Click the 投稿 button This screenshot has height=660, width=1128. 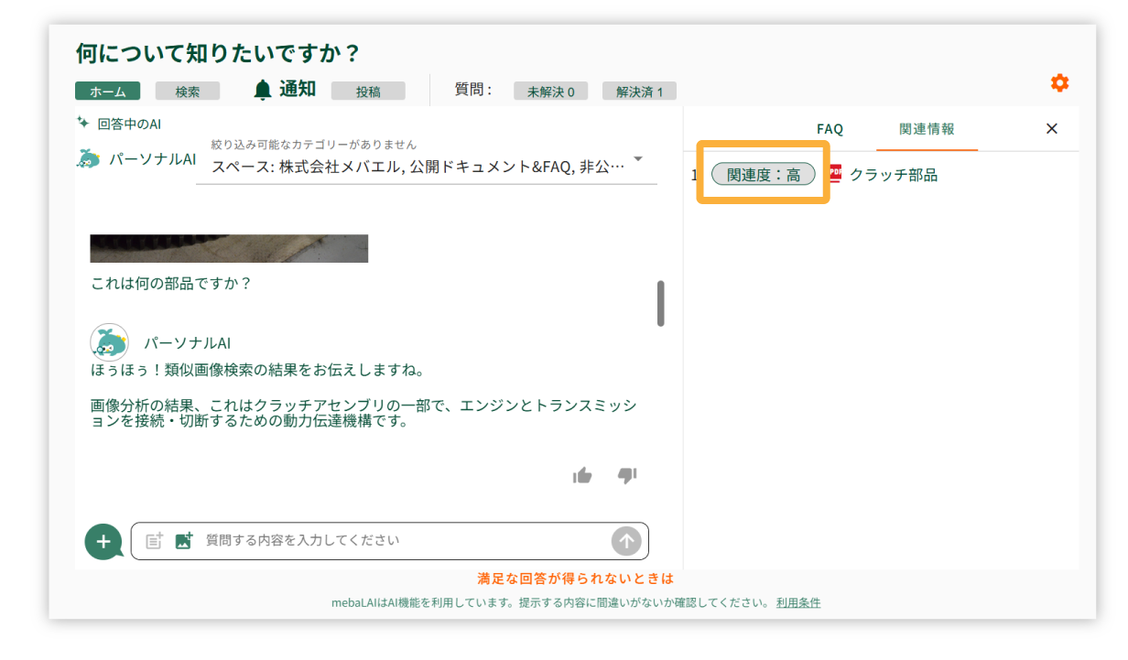pyautogui.click(x=368, y=92)
